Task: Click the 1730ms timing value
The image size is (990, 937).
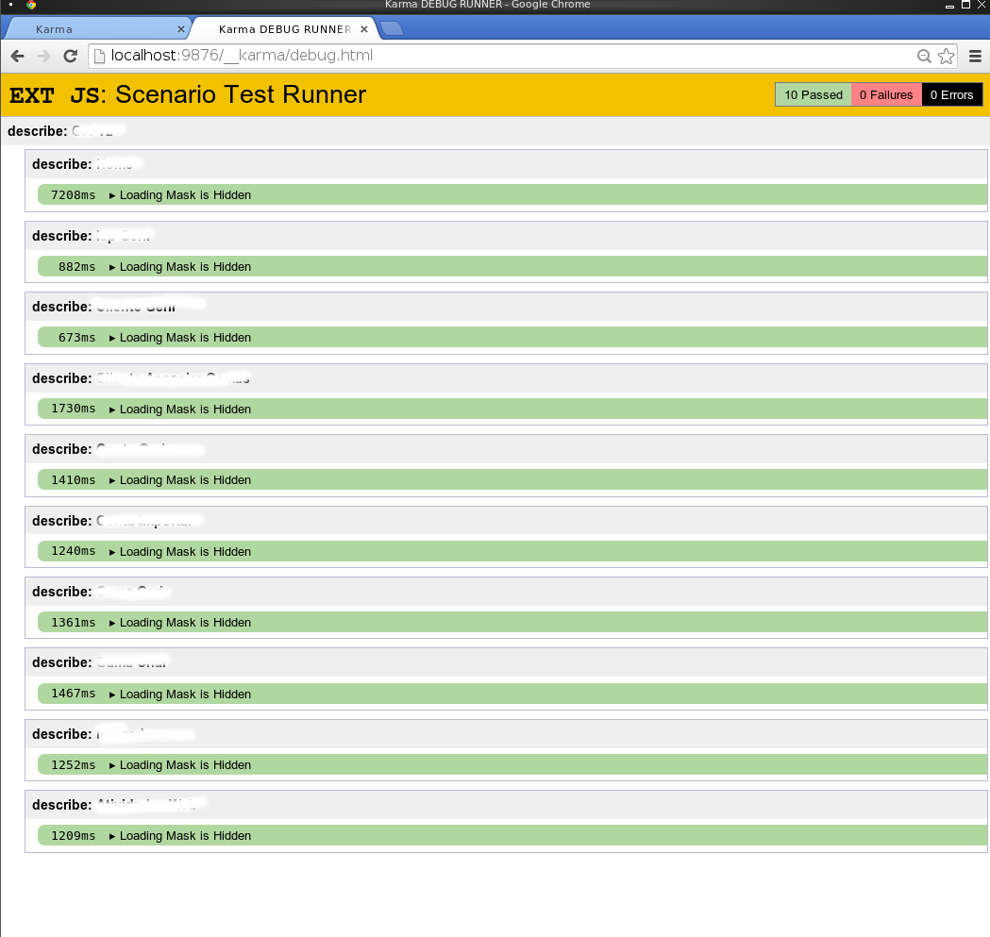Action: pos(74,409)
